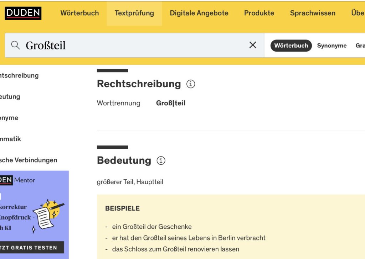The width and height of the screenshot is (365, 259).
Task: Jump to Bedeutung section in sidebar
Action: click(10, 97)
